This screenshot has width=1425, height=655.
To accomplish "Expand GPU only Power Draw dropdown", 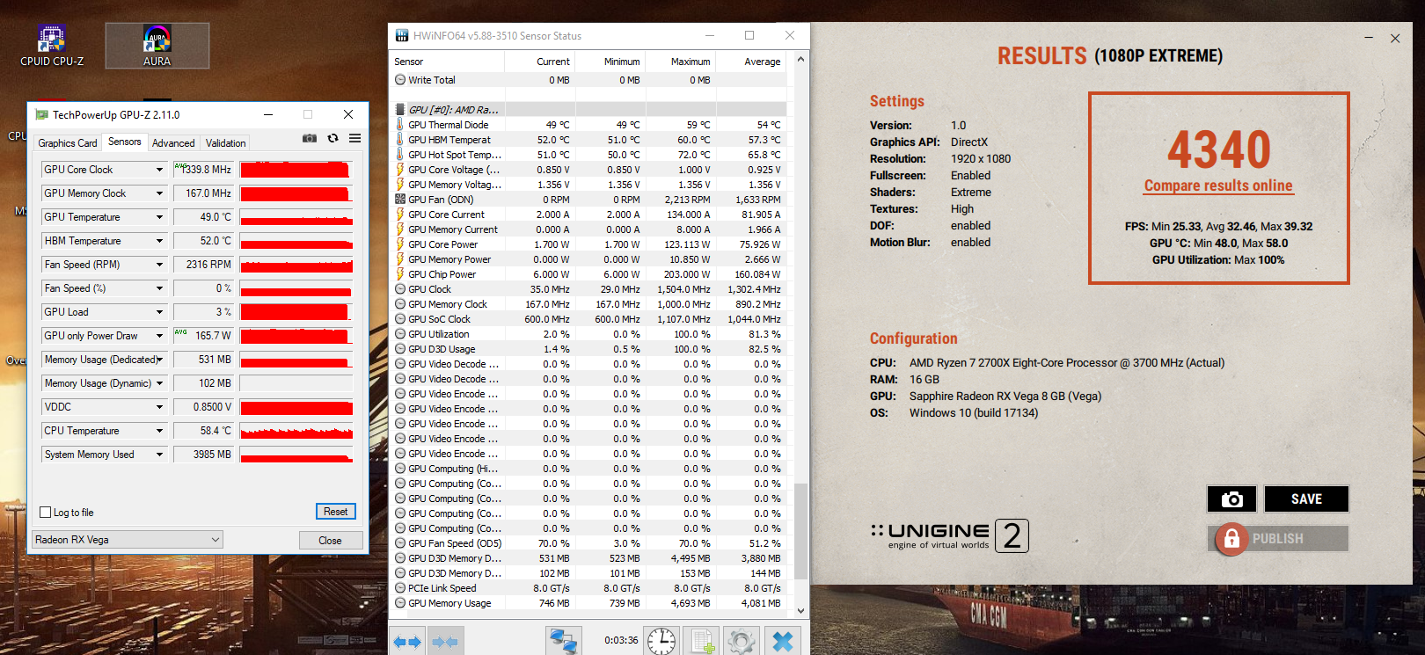I will pos(159,336).
